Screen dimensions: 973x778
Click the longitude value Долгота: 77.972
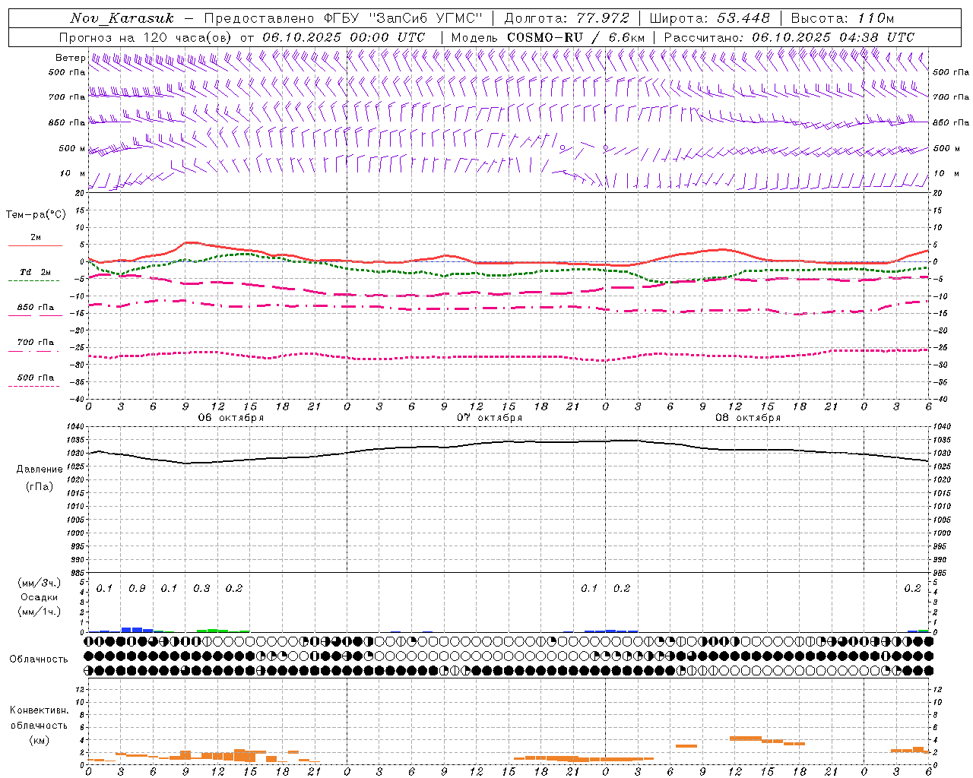567,18
